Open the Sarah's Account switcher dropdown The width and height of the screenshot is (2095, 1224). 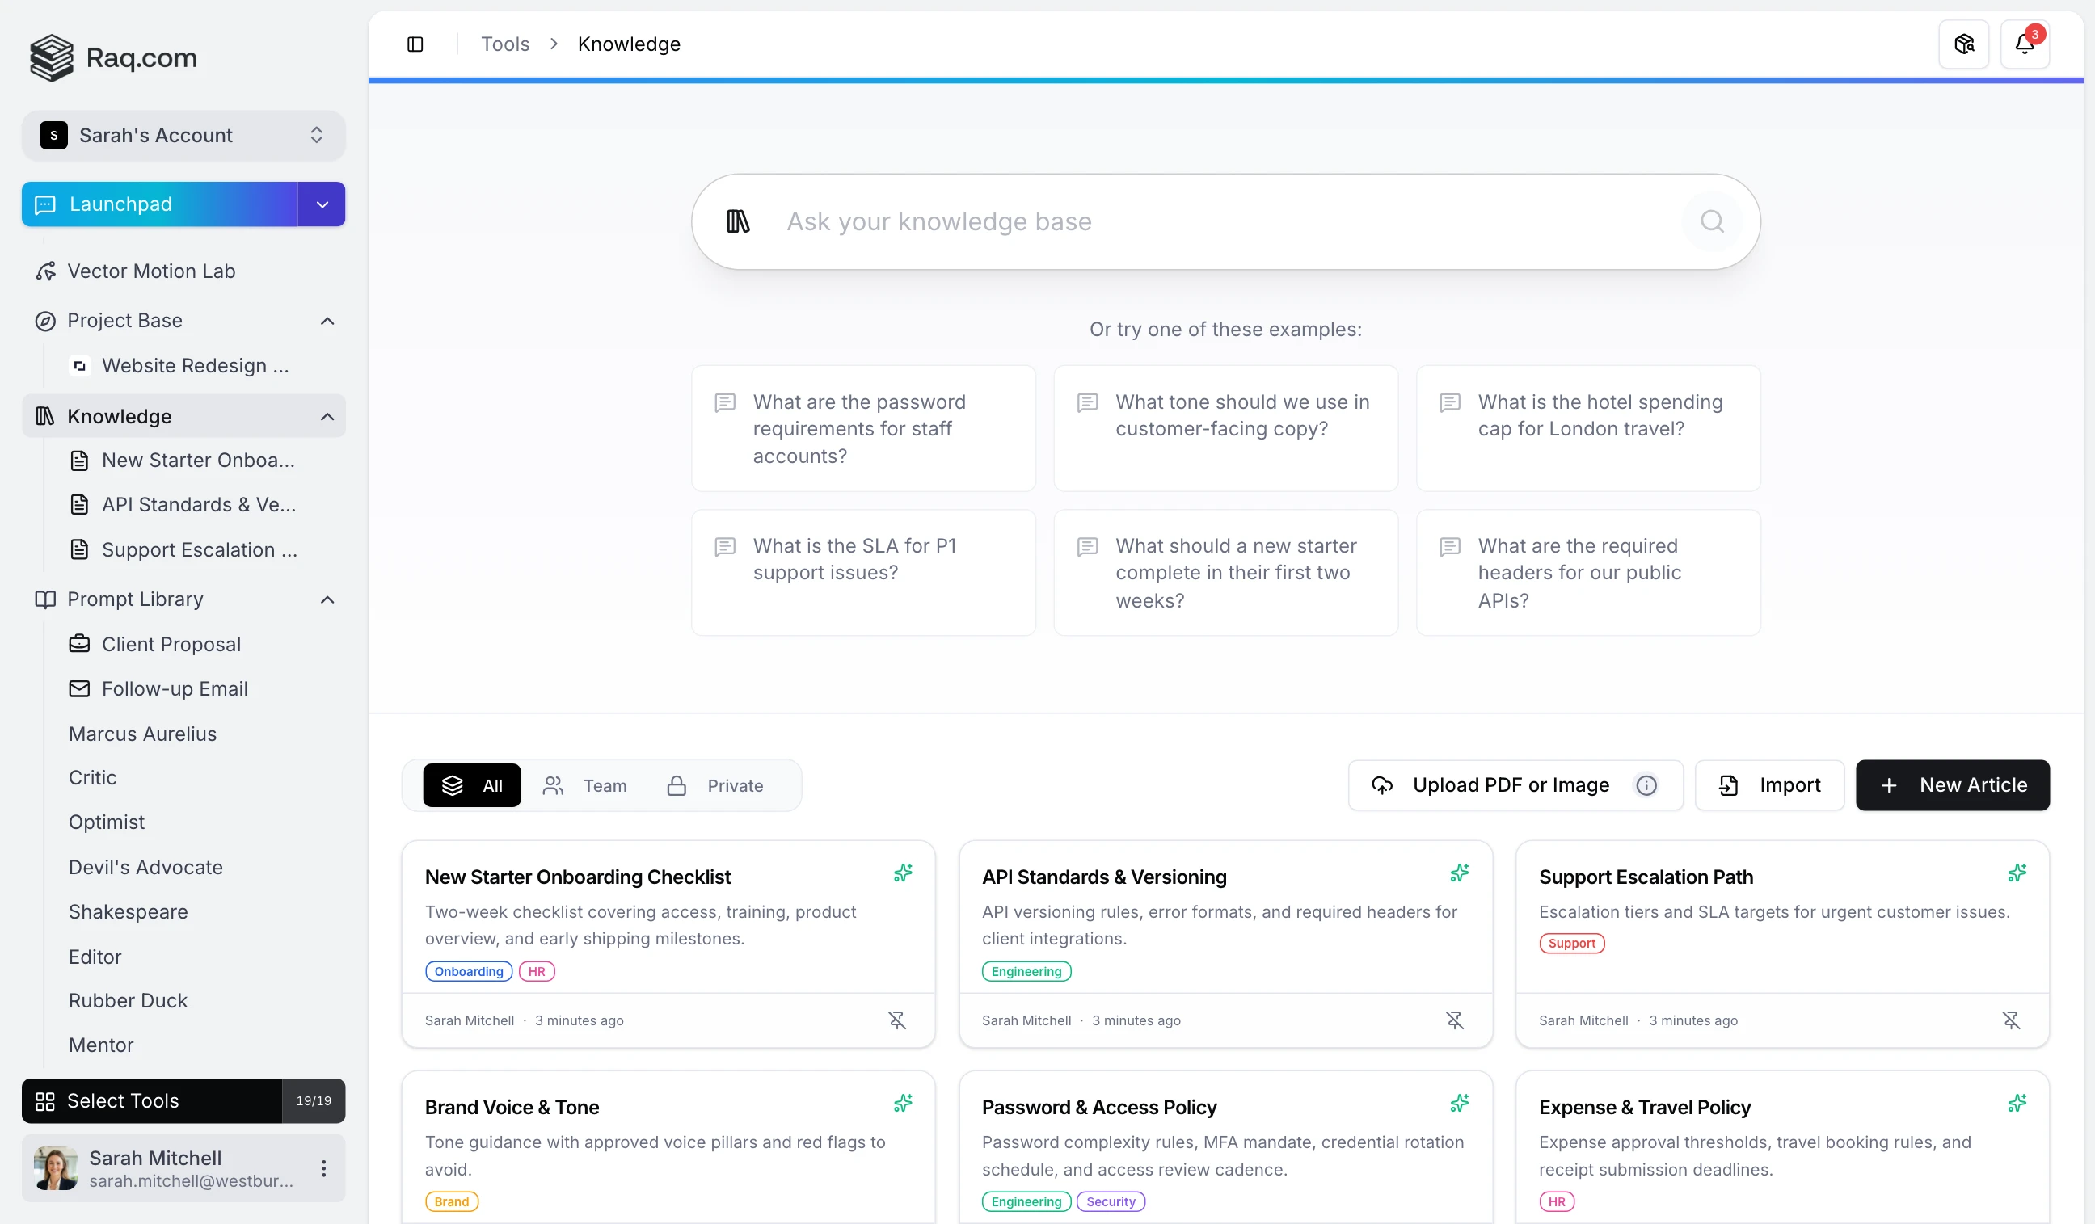(183, 135)
